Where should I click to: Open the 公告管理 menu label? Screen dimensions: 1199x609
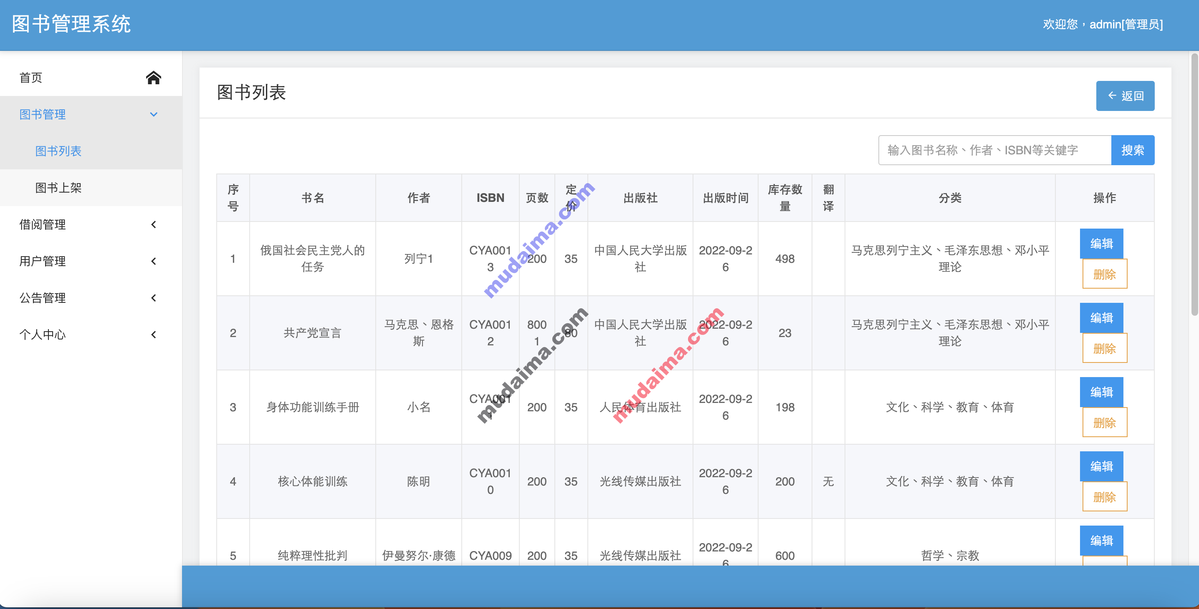(42, 298)
